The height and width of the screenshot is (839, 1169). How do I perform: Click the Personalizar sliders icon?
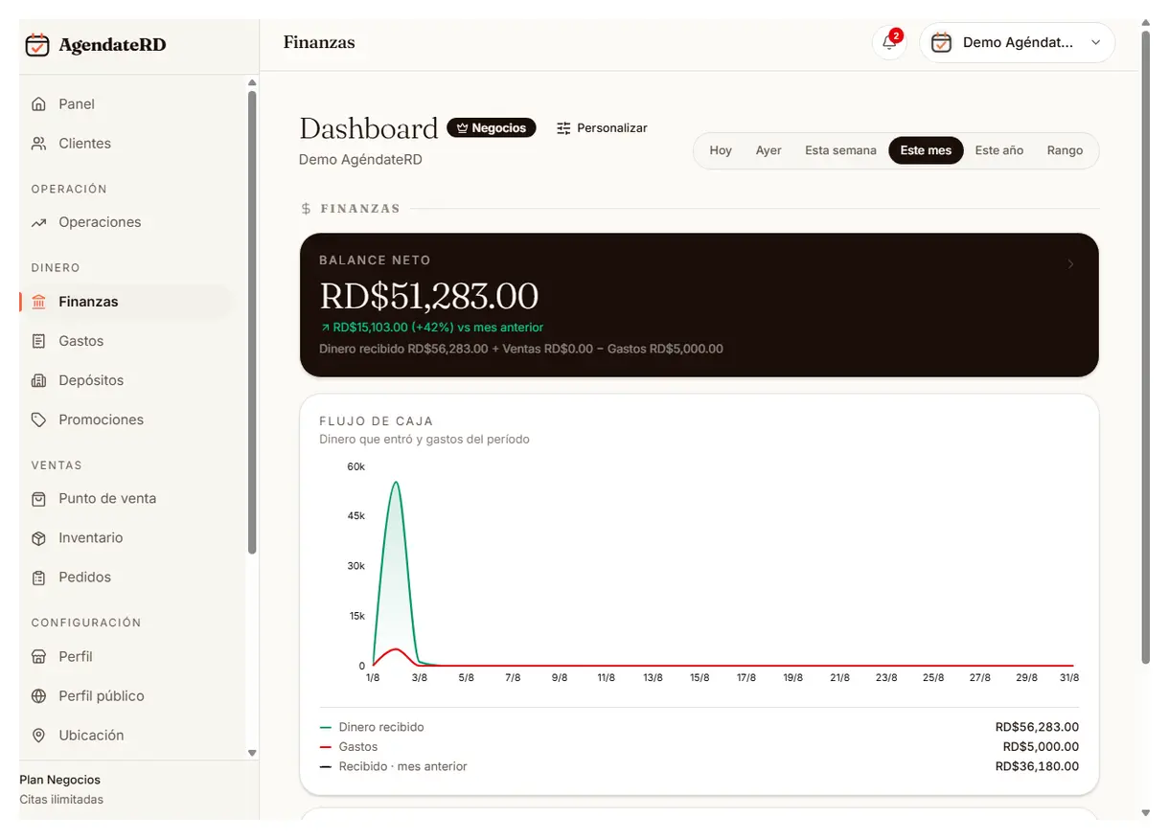563,128
